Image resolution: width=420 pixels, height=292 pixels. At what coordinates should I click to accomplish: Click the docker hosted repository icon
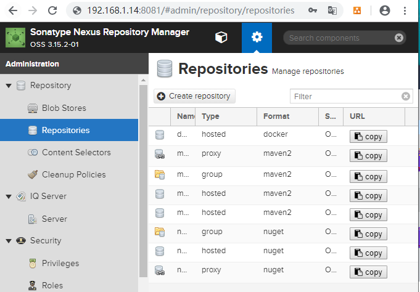coord(160,135)
